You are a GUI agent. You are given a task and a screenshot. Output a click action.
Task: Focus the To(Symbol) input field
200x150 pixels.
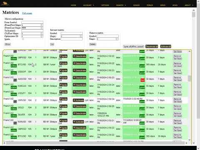pos(32,30)
